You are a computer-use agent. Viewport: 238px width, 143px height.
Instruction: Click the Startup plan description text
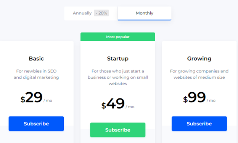point(118,77)
